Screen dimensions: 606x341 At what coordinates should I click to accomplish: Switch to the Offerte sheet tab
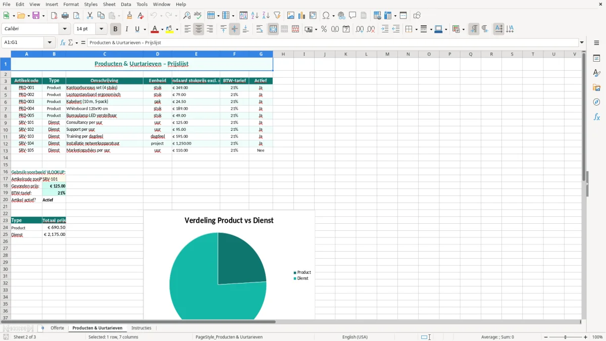[x=57, y=328]
